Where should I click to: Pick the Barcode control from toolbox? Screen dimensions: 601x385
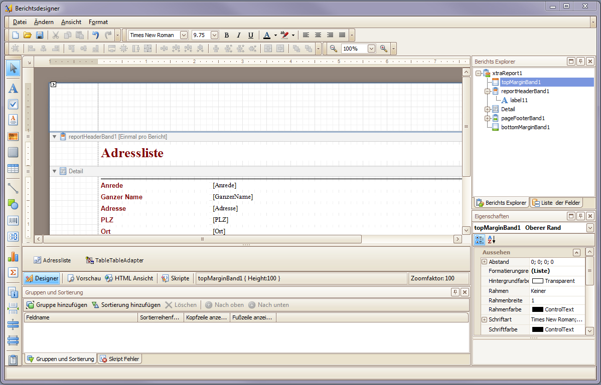click(13, 220)
